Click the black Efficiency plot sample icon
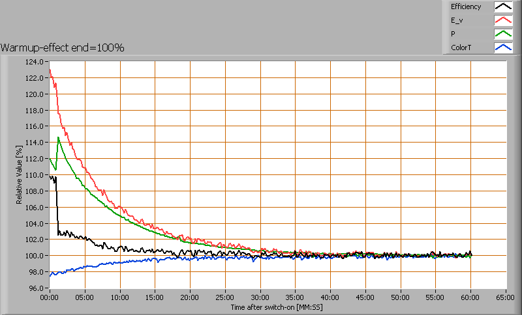This screenshot has width=522, height=315. pos(503,7)
